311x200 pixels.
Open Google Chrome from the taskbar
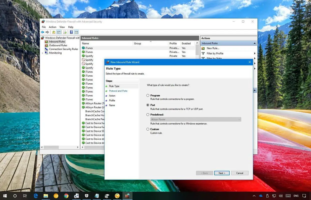66,196
